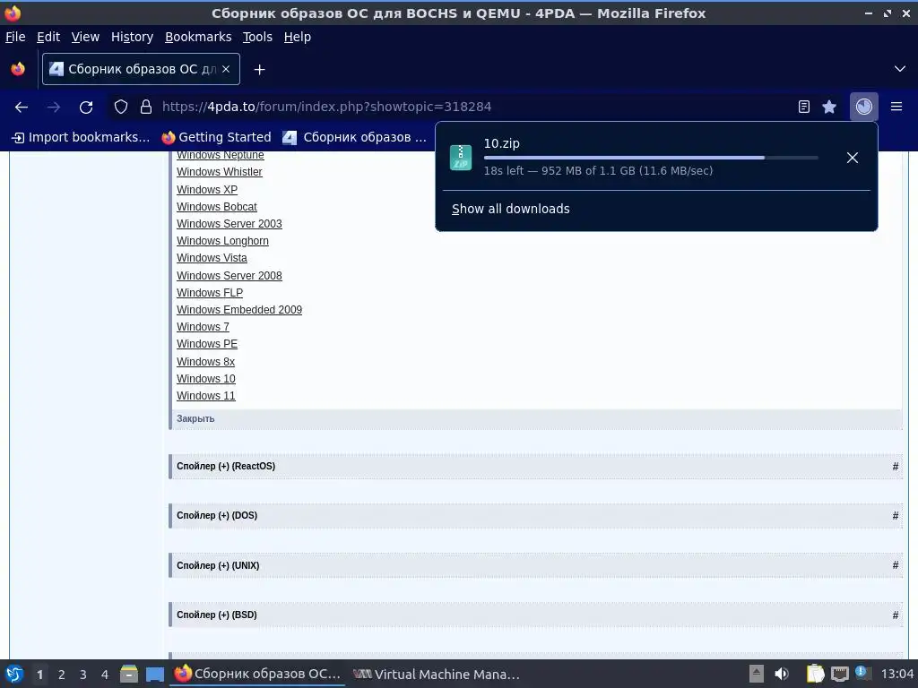Click the bookmark star icon
This screenshot has width=918, height=688.
tap(829, 107)
